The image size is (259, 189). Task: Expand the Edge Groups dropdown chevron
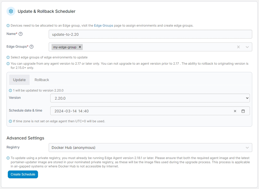pos(247,47)
